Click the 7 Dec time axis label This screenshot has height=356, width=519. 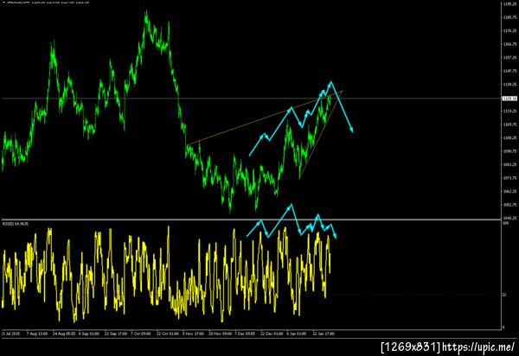tap(246, 334)
